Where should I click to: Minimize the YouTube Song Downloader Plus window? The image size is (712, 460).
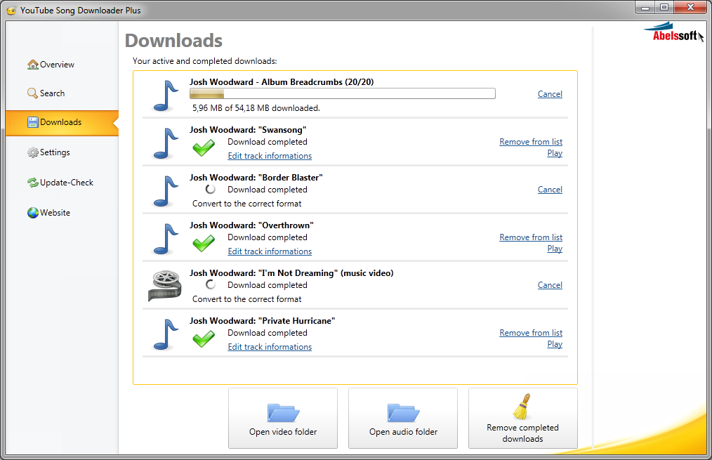(645, 8)
